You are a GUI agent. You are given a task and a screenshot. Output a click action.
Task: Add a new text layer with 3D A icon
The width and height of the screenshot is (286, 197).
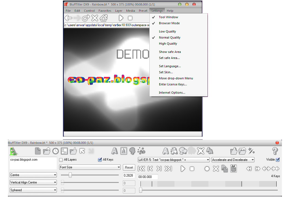click(115, 151)
